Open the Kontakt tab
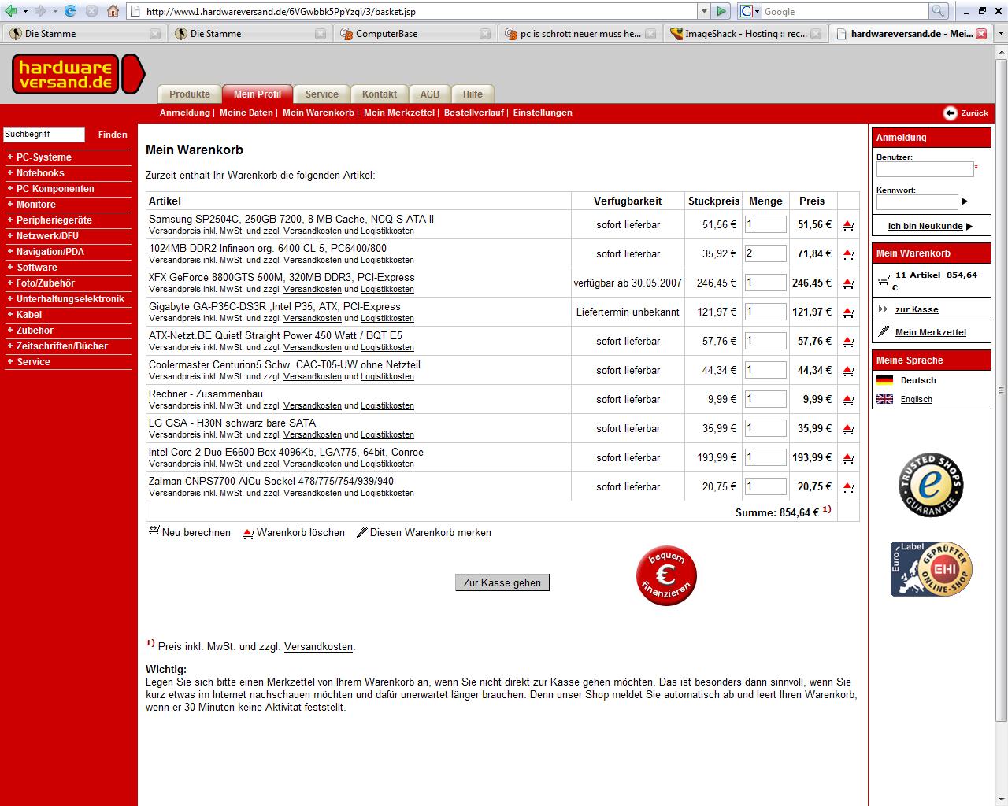 tap(380, 94)
